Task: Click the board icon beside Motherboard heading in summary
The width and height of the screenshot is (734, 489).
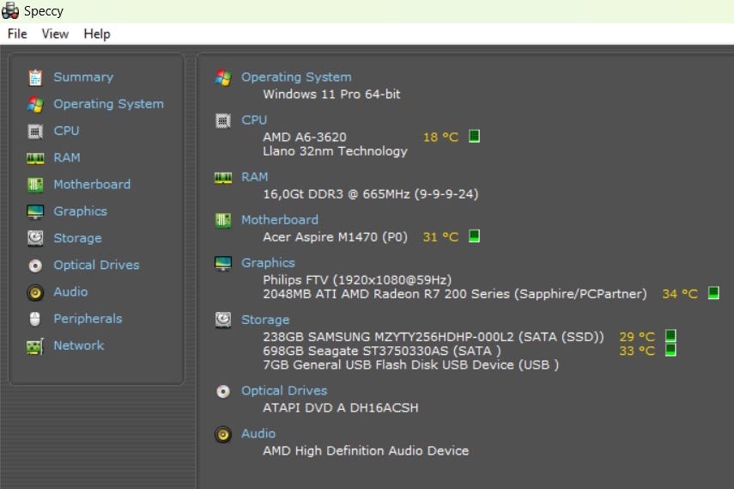Action: point(223,220)
